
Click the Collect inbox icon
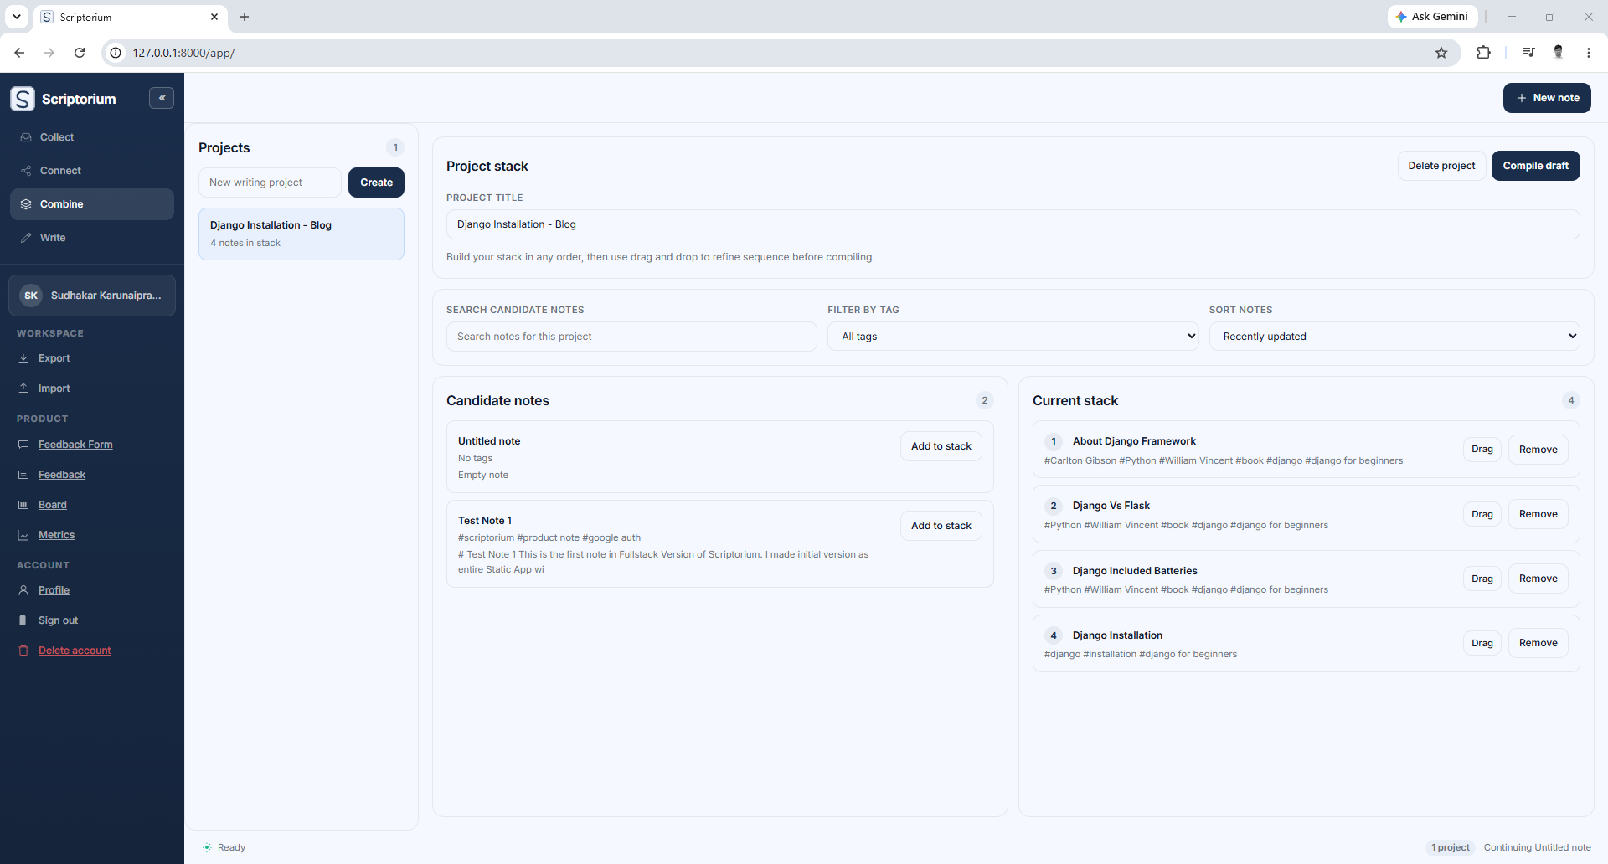pyautogui.click(x=26, y=137)
